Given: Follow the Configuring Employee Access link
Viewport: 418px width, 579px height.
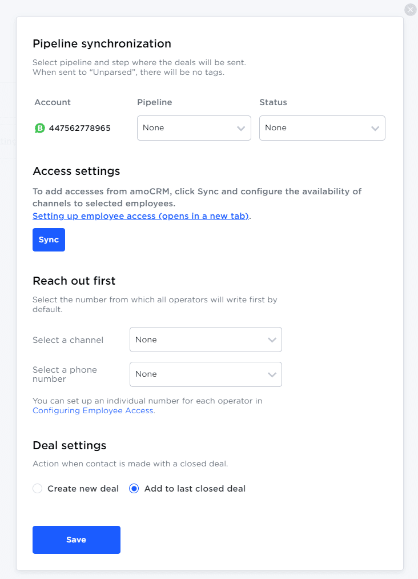Looking at the screenshot, I should (93, 410).
